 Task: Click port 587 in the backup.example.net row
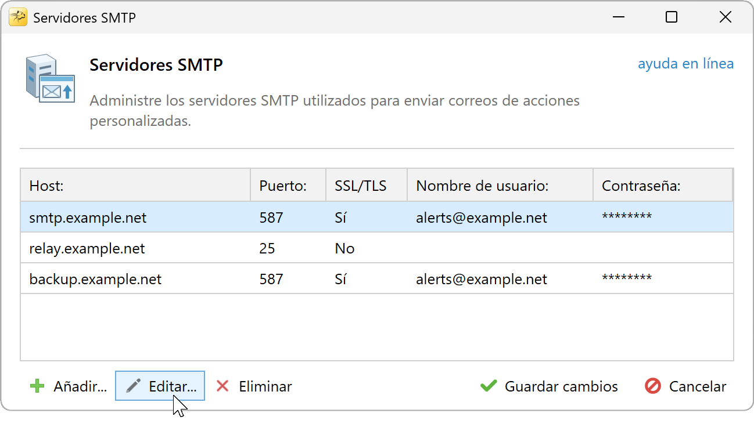[x=271, y=280]
